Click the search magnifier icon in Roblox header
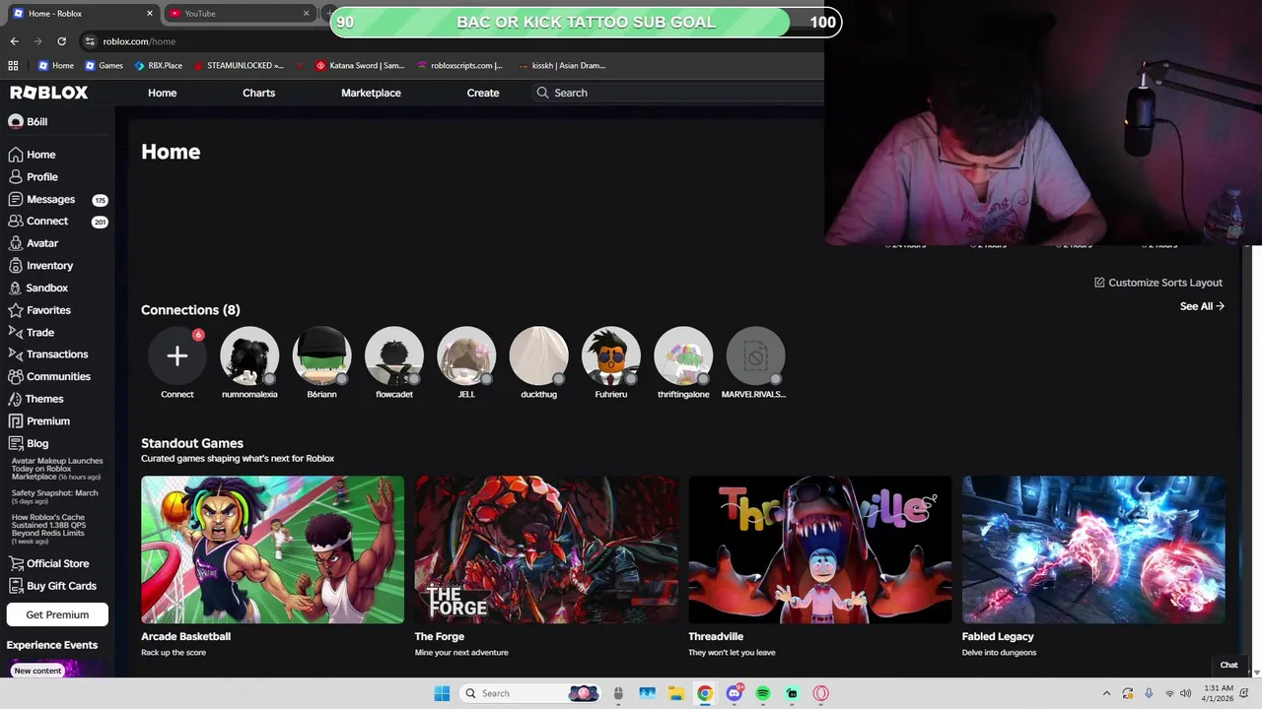 (542, 93)
